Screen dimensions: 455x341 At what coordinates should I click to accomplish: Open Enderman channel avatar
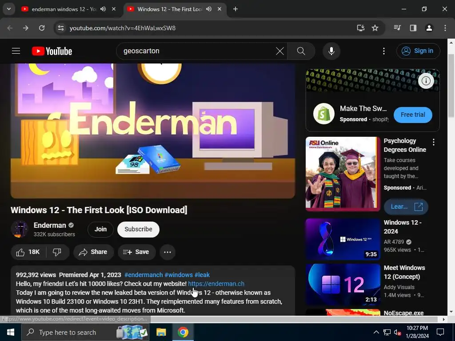[x=20, y=230]
